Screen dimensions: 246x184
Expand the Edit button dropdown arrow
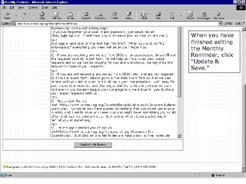(181, 16)
